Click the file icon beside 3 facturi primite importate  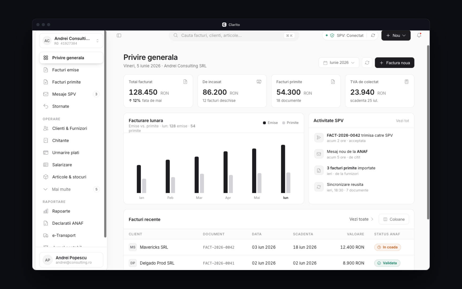pyautogui.click(x=319, y=170)
